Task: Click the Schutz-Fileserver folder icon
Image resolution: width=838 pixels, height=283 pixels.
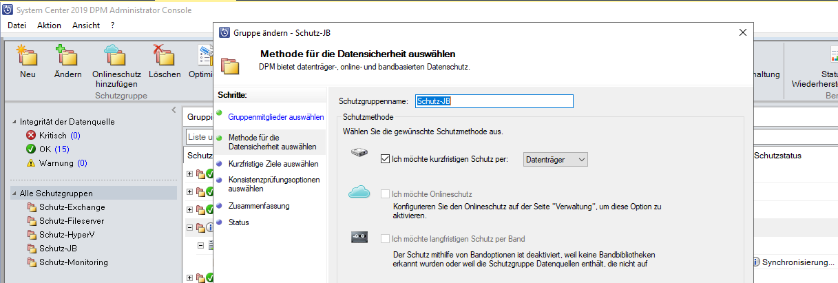Action: click(x=32, y=221)
